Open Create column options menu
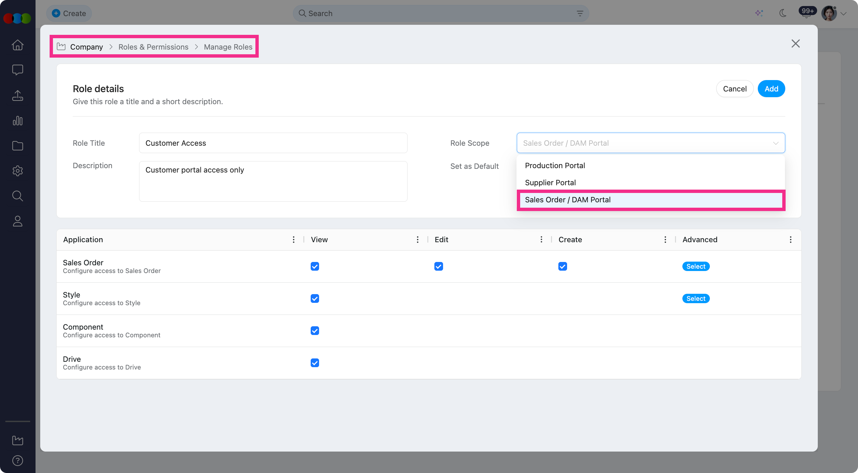 (665, 240)
